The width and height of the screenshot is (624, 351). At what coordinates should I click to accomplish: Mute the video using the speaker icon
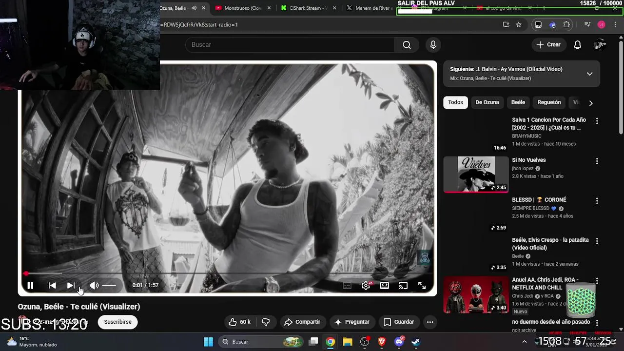tap(94, 286)
